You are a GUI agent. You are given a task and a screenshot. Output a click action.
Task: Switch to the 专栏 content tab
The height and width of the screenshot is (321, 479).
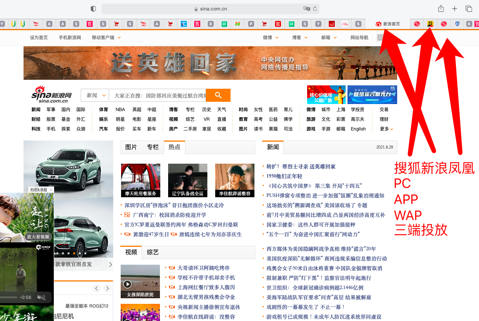click(x=153, y=147)
